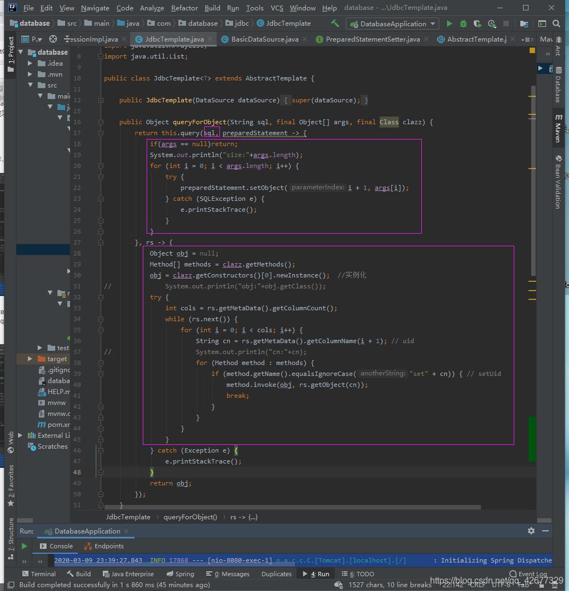This screenshot has width=569, height=591.
Task: Expand the target folder node
Action: tap(31, 359)
